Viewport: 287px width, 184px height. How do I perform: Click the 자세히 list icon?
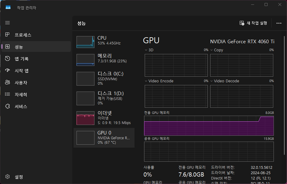click(7, 94)
